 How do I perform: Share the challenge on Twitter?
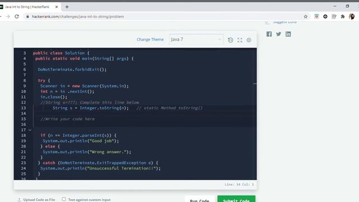[278, 34]
